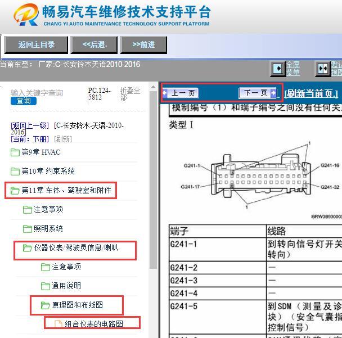Click the 刷新 link in the tree header

pyautogui.click(x=63, y=139)
